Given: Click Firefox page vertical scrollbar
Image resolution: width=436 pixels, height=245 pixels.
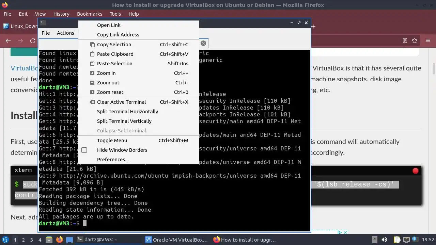Looking at the screenshot, I should click(x=434, y=68).
